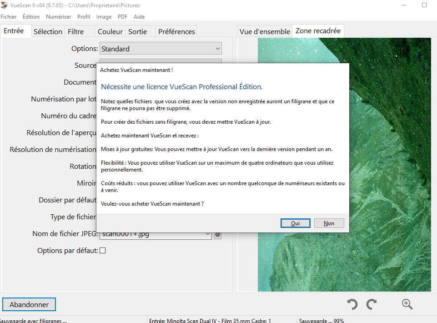Open the Profil menu
Image resolution: width=437 pixels, height=323 pixels.
tap(84, 17)
